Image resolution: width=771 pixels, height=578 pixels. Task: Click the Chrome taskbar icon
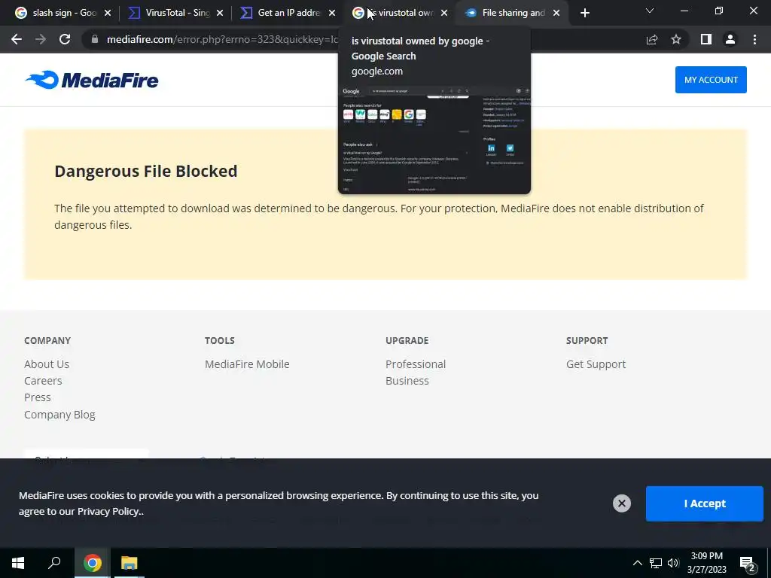pos(92,563)
